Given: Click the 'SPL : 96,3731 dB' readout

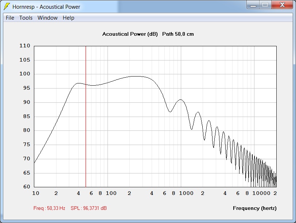Looking at the screenshot, I should (89, 208).
